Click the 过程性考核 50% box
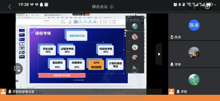Image resolution: width=220 pixels, height=101 pixels. [67, 50]
